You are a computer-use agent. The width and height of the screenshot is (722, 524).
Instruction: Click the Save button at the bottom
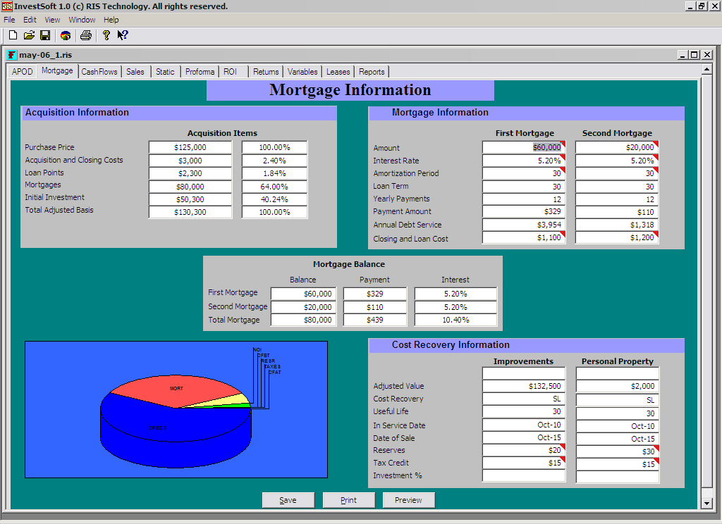(288, 500)
